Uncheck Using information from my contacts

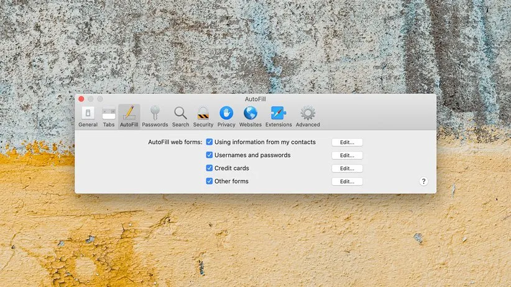209,142
